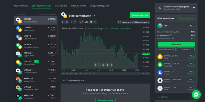Open the Отчеты reports section
Image resolution: width=205 pixels, height=102 pixels.
[164, 97]
